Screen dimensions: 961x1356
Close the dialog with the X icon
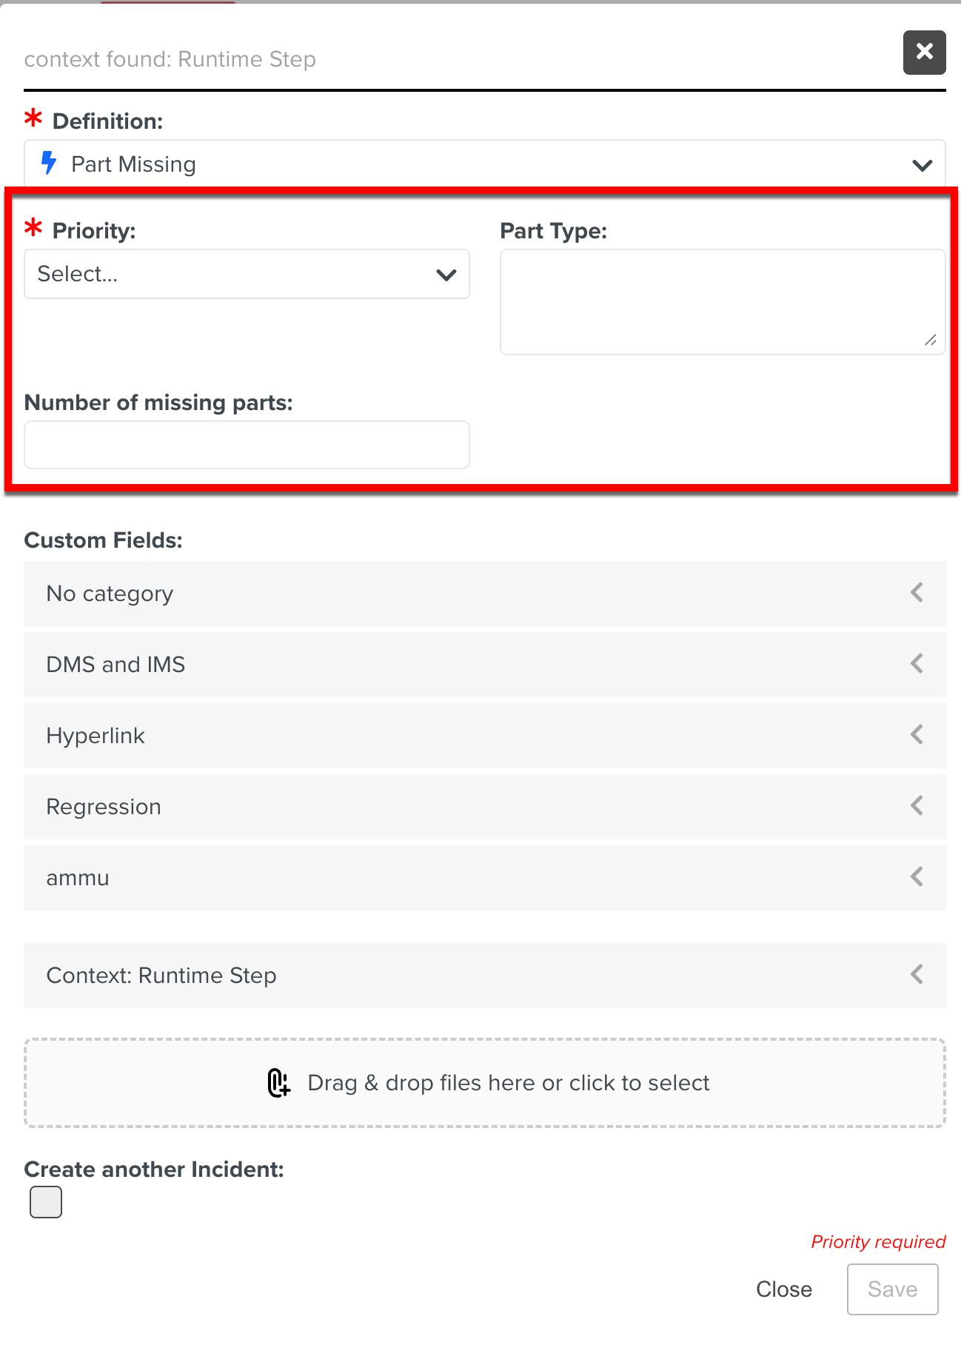tap(924, 52)
